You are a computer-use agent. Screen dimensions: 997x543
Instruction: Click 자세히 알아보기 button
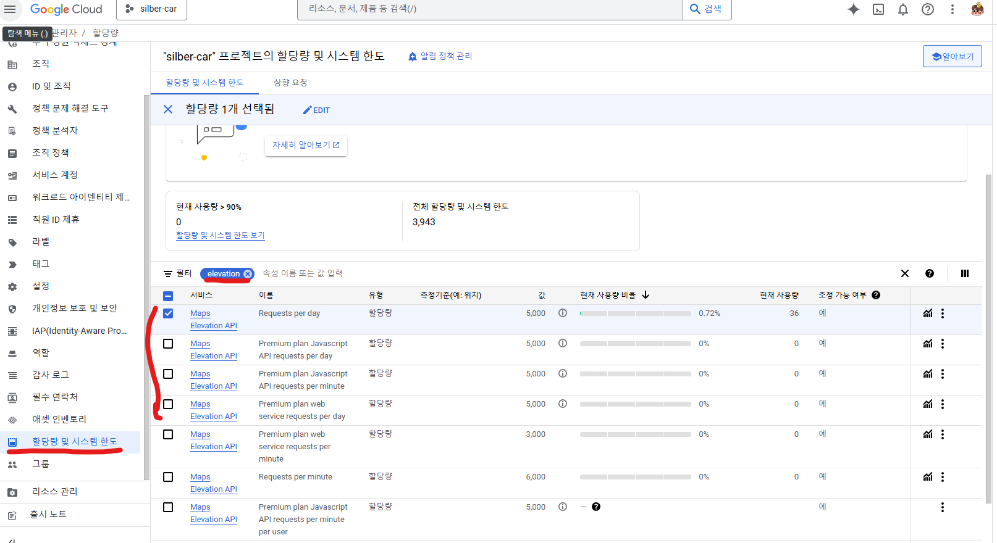306,145
